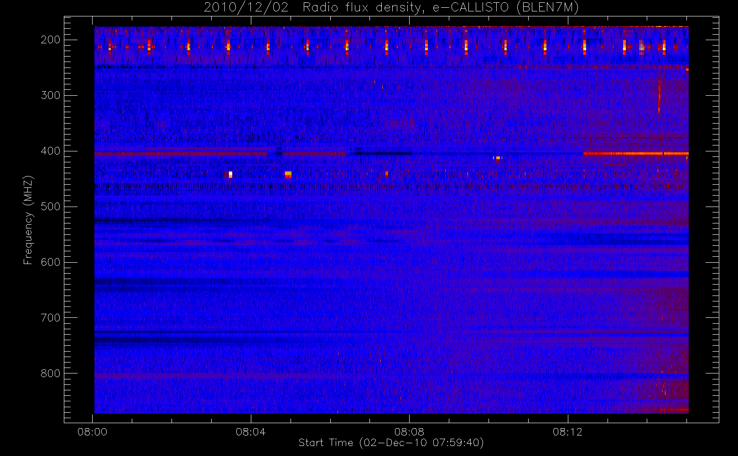Screen dimensions: 738x456
Task: Click the bright white-yellow spot near 440 MHz before 08:04
Action: tap(230, 174)
